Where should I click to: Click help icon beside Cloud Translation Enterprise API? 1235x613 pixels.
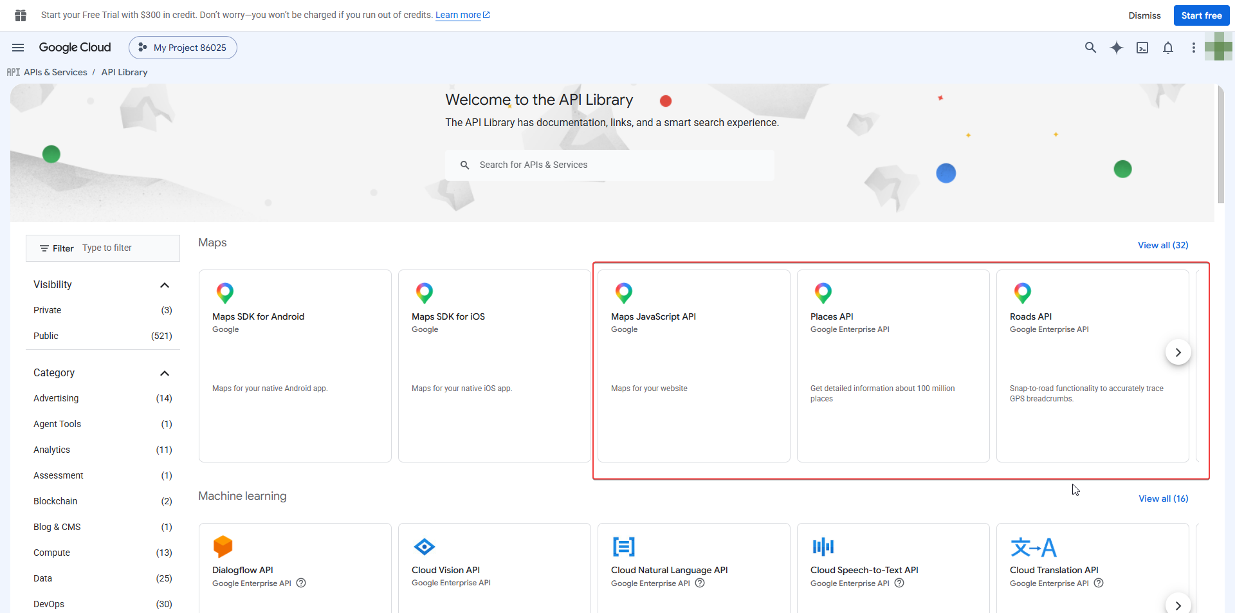[1099, 583]
